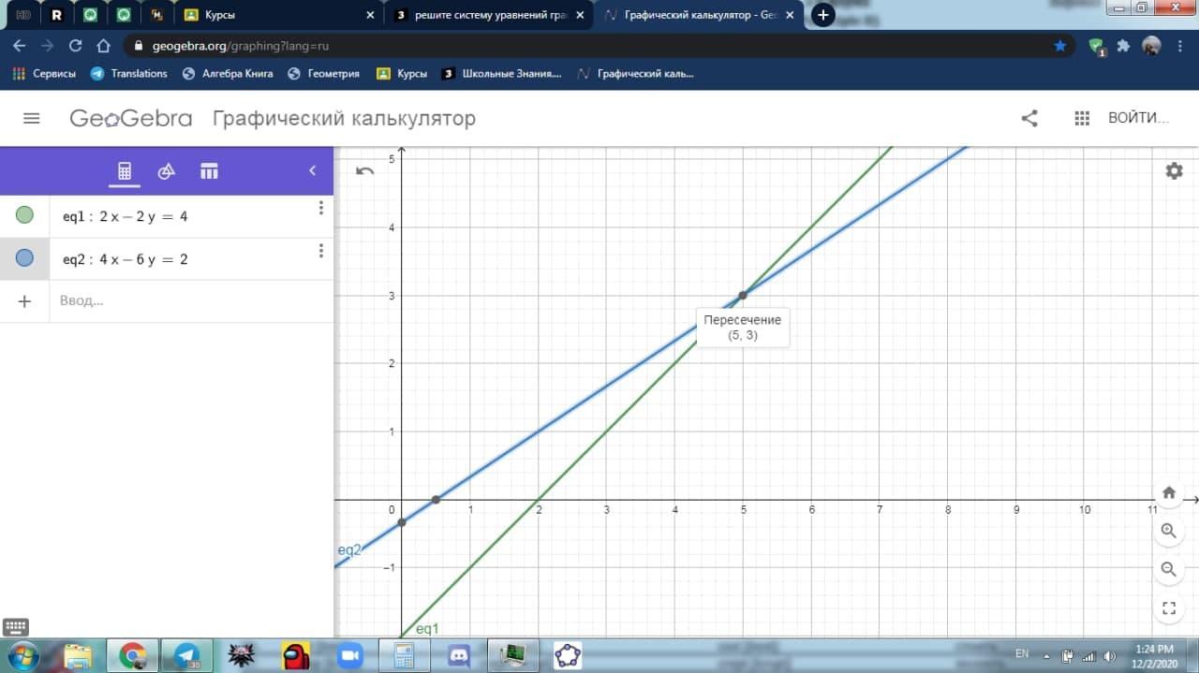Viewport: 1199px width, 673px height.
Task: Reset view with home icon
Action: tap(1169, 492)
